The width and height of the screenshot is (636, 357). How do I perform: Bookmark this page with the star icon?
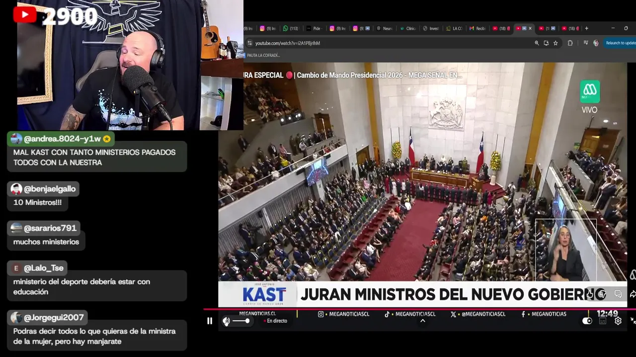[556, 43]
